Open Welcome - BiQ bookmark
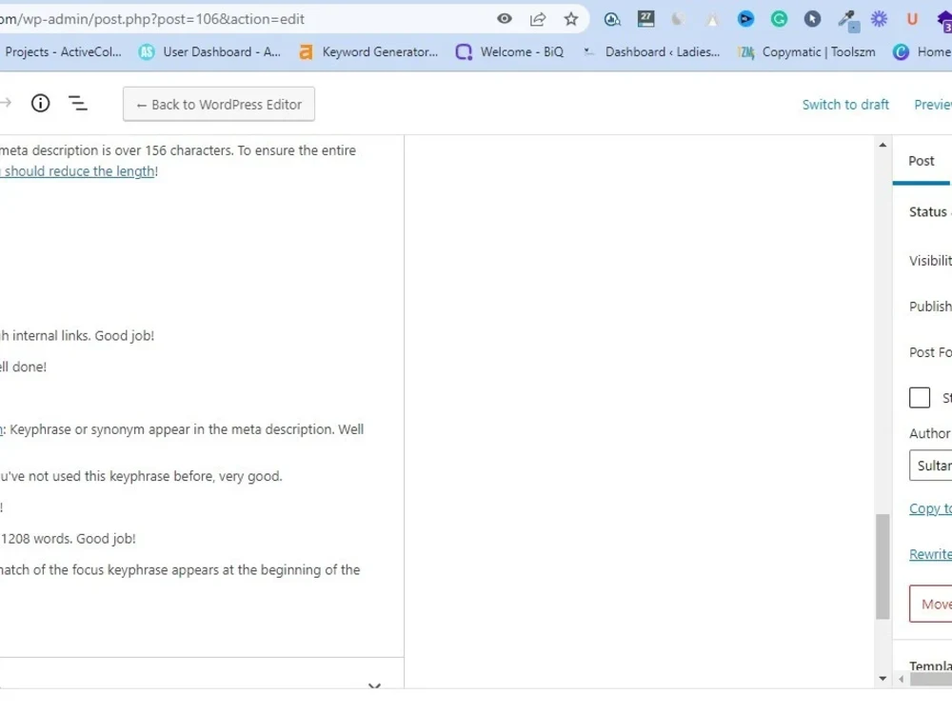952x714 pixels. coord(510,52)
